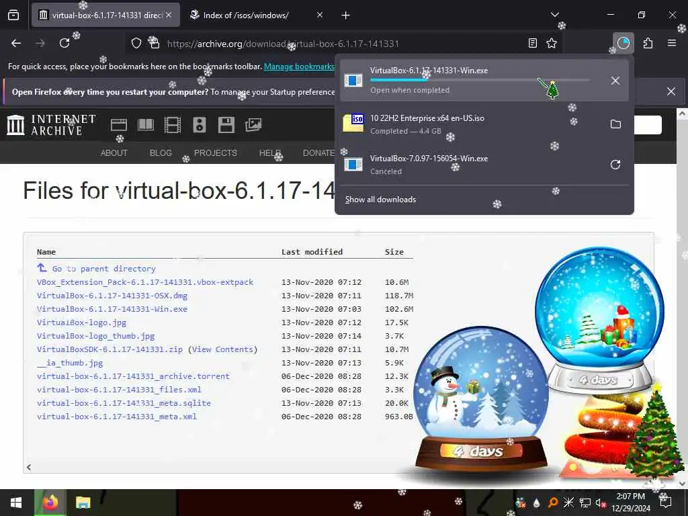Open ABOUT menu item
This screenshot has height=516, width=688.
coord(114,153)
